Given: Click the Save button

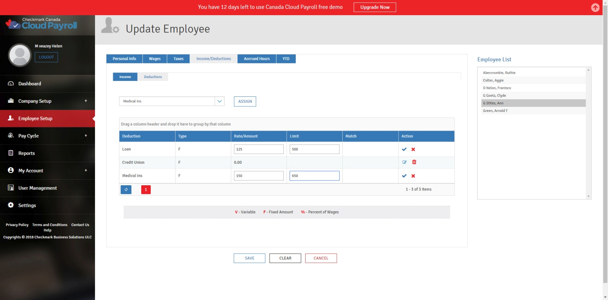Looking at the screenshot, I should 249,258.
